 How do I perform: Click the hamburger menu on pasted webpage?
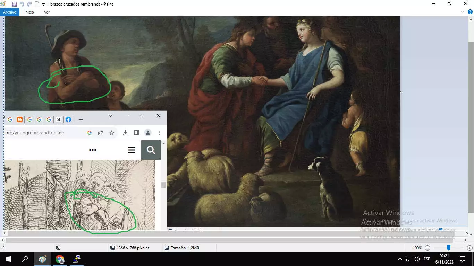click(132, 150)
